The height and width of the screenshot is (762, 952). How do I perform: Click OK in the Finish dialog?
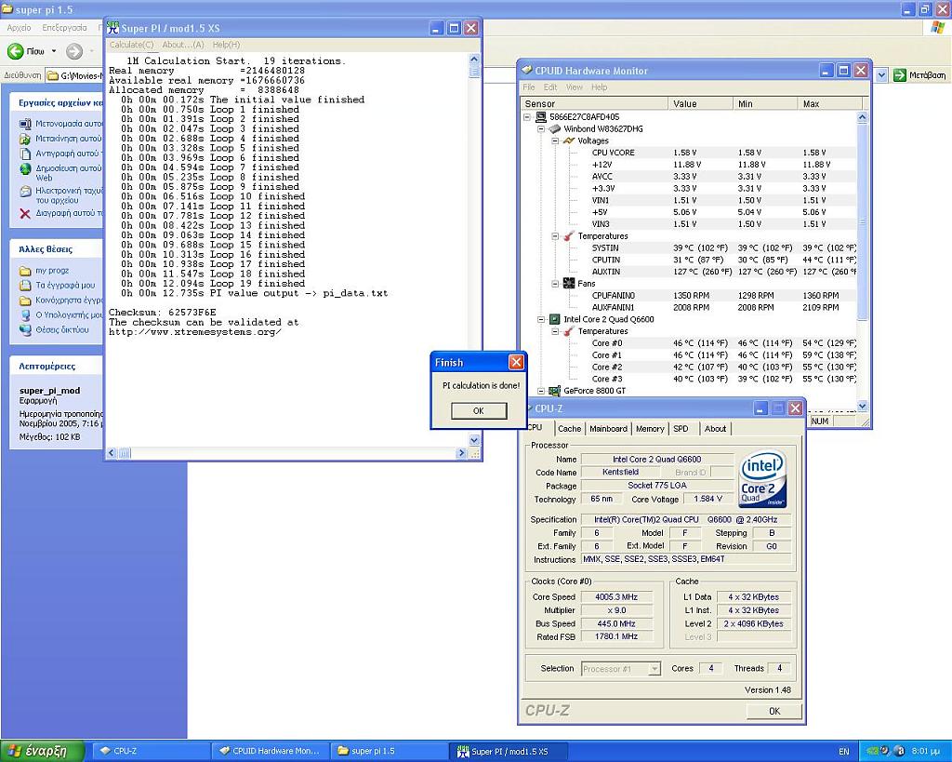479,411
